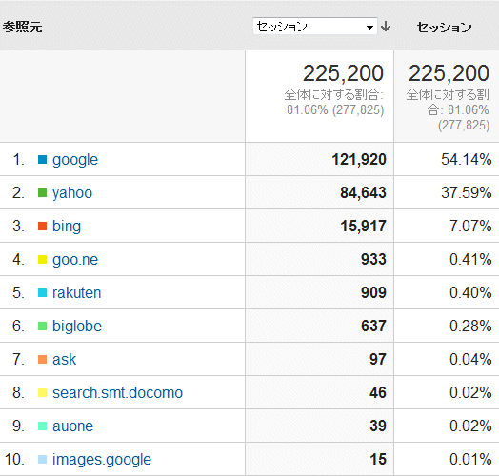Screen dimensions: 499x476
Task: Click the row number 1. label
Action: (x=18, y=159)
